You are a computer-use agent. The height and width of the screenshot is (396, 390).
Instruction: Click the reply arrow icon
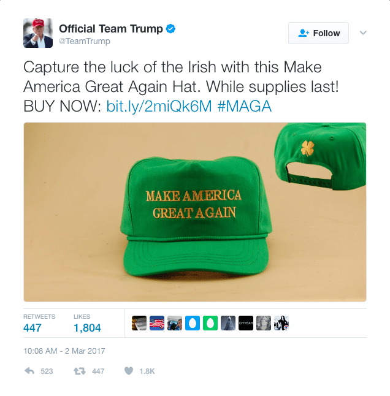click(29, 371)
